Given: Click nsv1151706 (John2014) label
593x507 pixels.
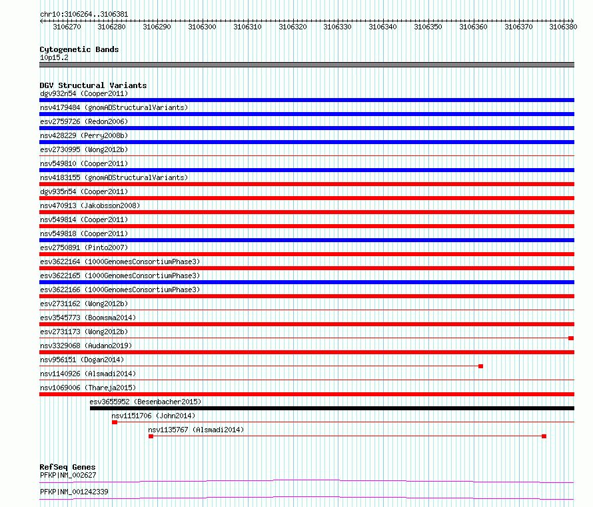Looking at the screenshot, I should 153,416.
